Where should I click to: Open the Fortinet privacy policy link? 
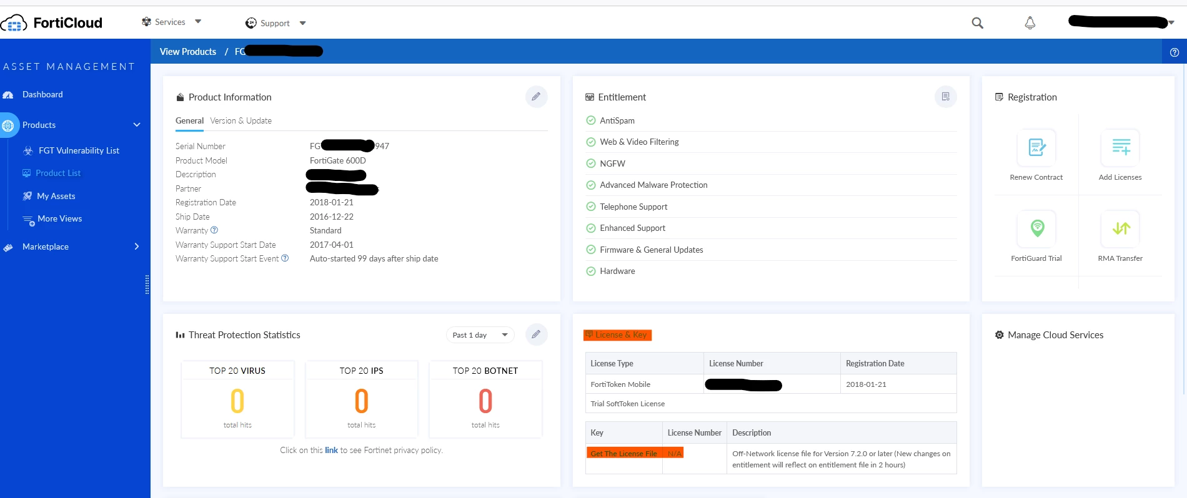331,451
